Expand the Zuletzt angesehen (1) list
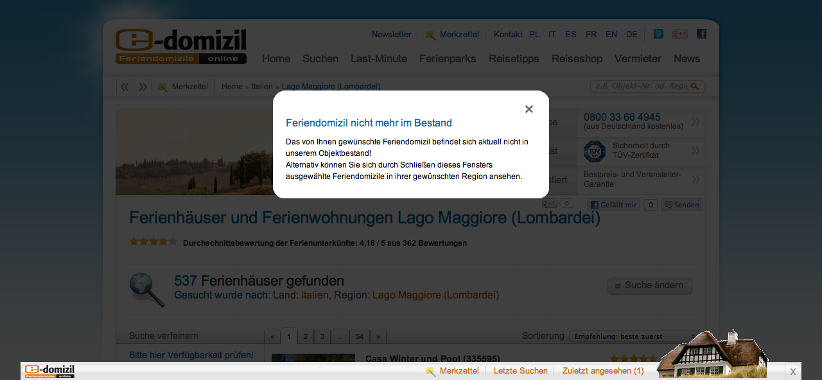The width and height of the screenshot is (822, 380). (602, 371)
